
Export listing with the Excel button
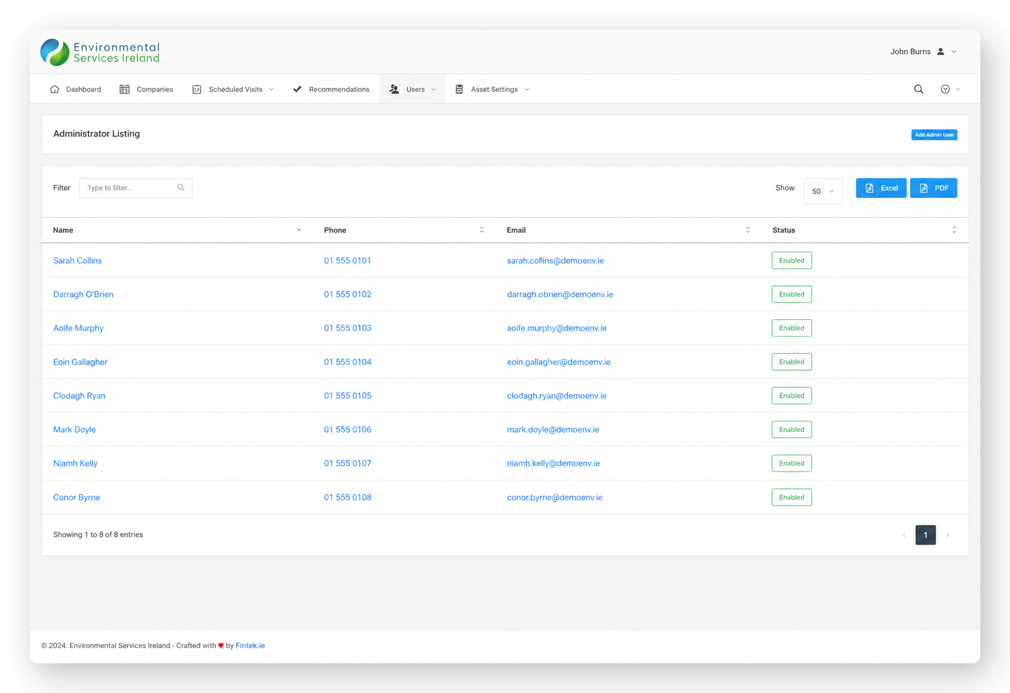(x=881, y=188)
